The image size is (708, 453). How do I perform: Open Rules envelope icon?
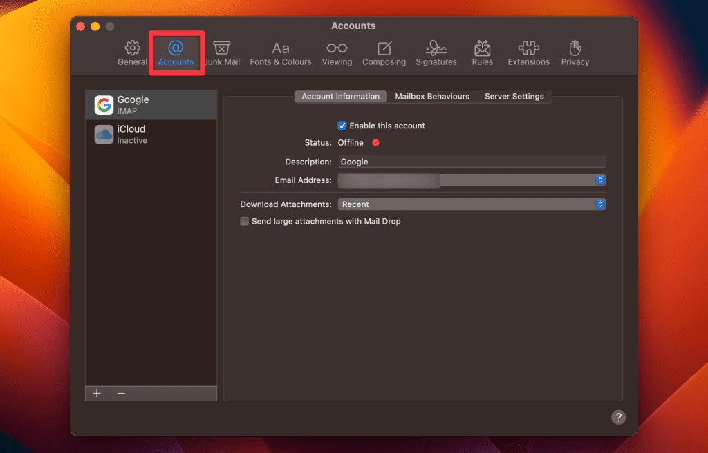point(482,48)
